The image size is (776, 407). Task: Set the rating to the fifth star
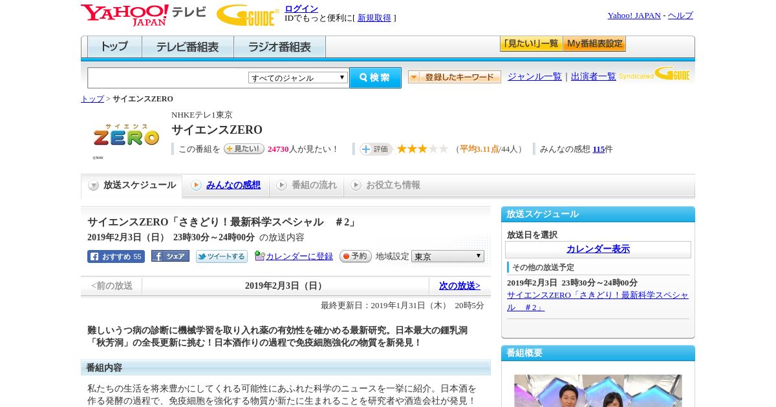click(x=444, y=149)
